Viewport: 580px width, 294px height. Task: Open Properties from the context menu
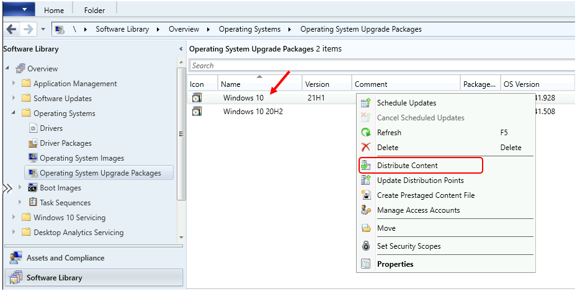395,264
